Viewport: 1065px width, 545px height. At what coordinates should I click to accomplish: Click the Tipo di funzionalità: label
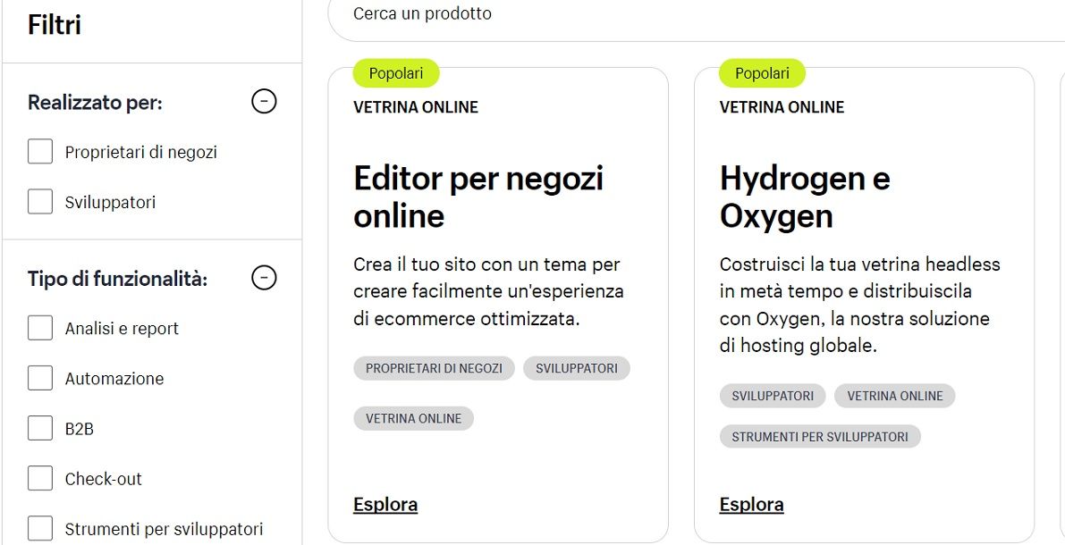[117, 278]
